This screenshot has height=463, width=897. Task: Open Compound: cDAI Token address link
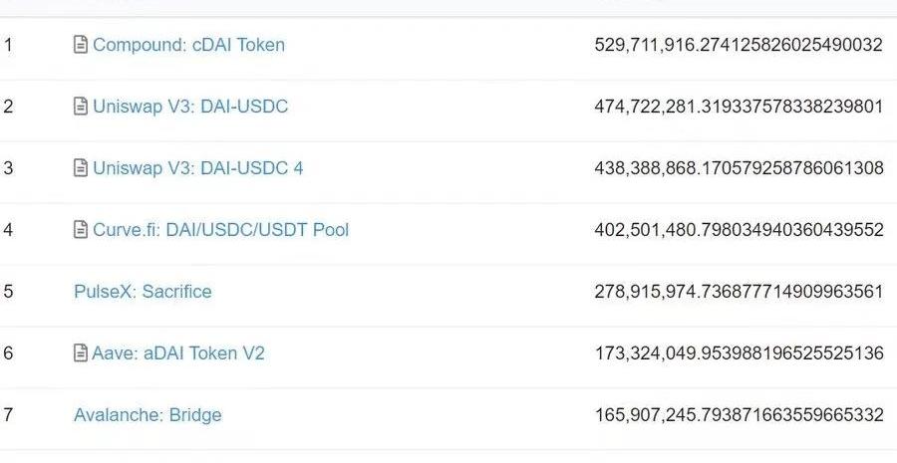coord(188,45)
